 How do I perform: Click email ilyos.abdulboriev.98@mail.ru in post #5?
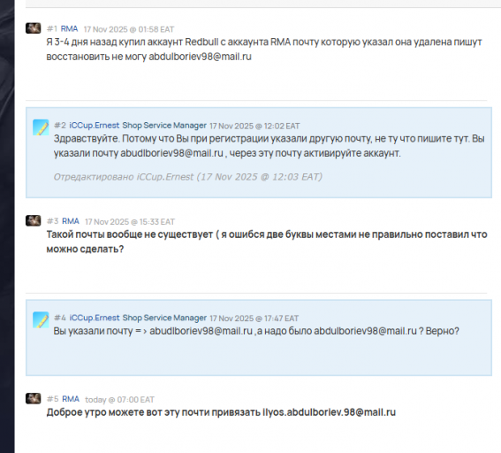tap(329, 412)
